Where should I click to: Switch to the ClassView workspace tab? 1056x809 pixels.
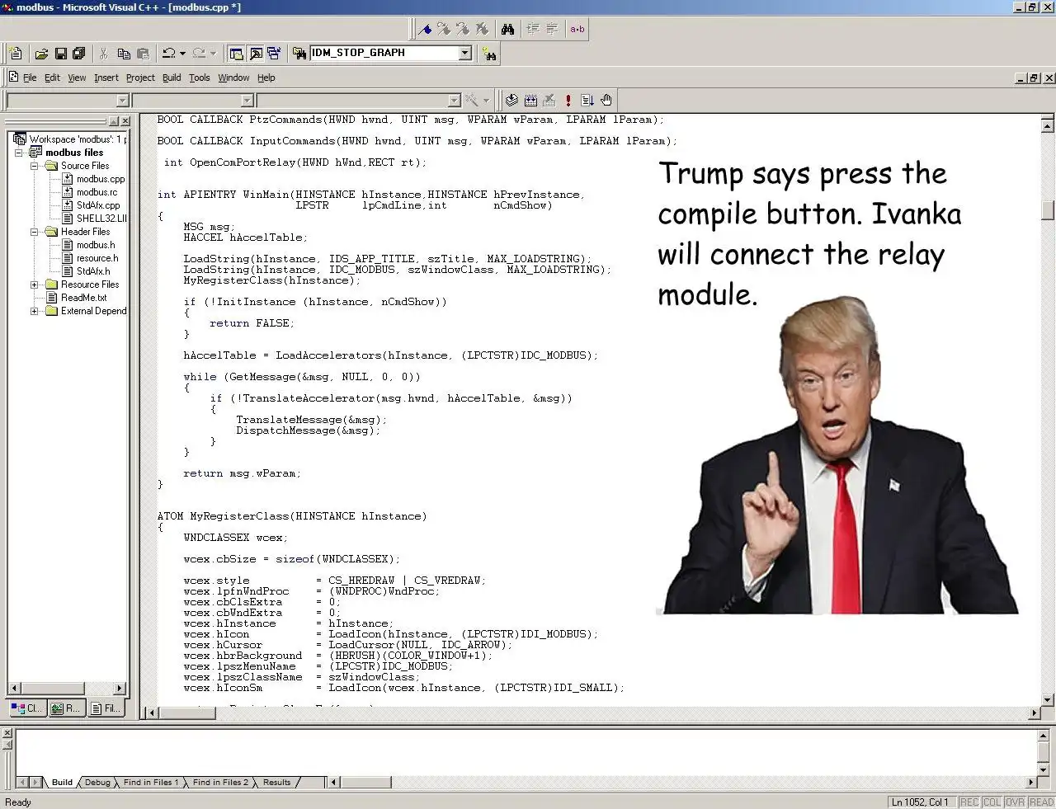(26, 708)
